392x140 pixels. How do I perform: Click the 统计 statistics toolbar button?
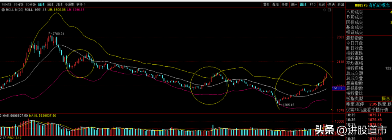pos(294,4)
